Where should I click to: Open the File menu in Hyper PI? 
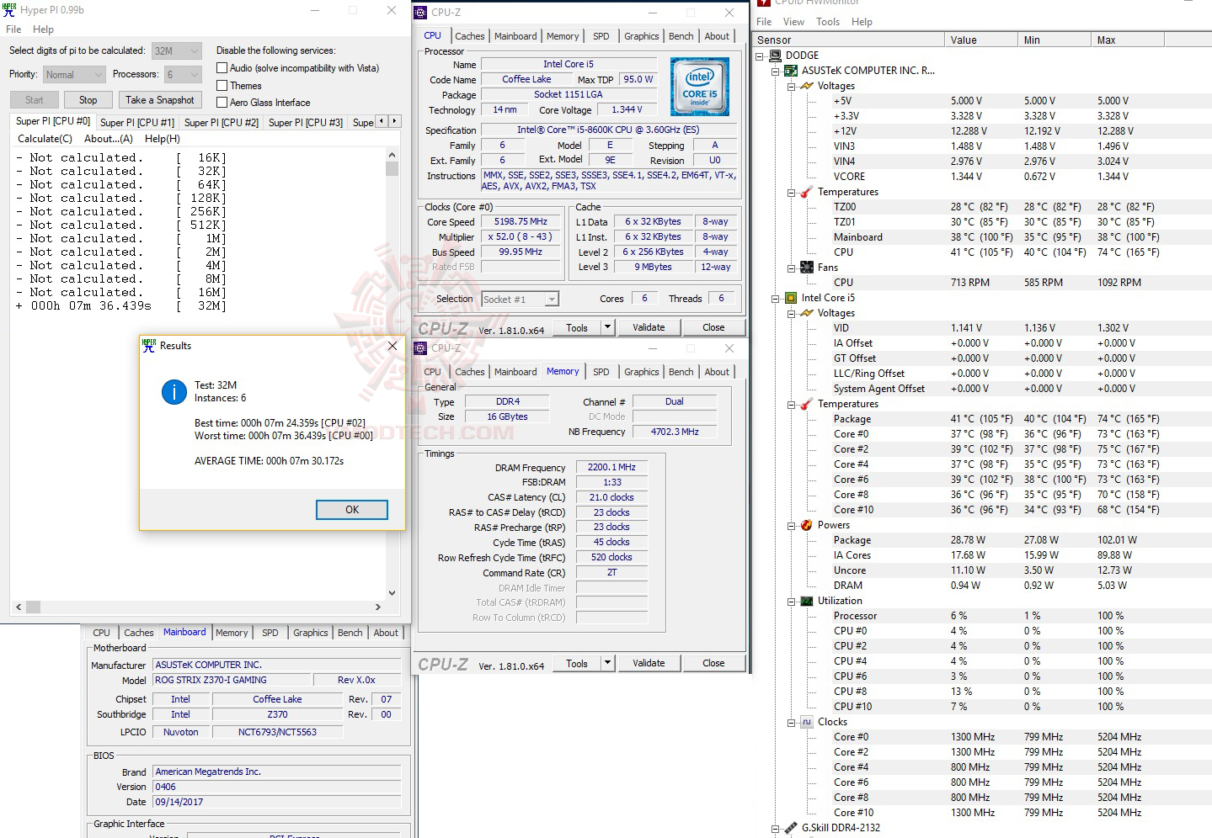point(13,29)
